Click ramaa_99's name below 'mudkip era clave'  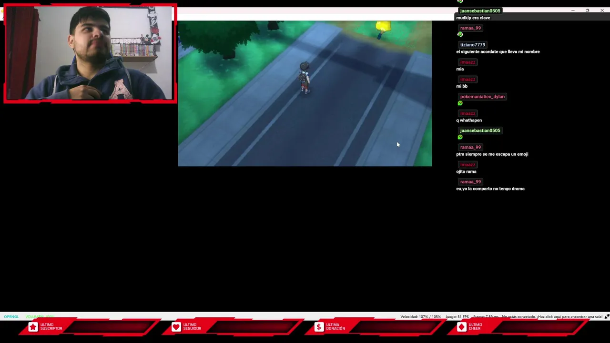(470, 28)
